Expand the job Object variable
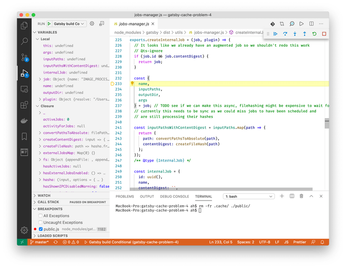 pyautogui.click(x=40, y=79)
